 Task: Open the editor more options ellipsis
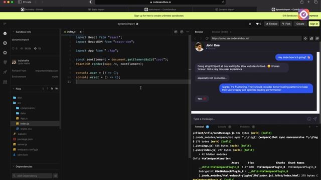pos(188,32)
